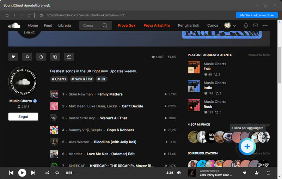Click now playing title Lets Party New Year

pos(216,175)
